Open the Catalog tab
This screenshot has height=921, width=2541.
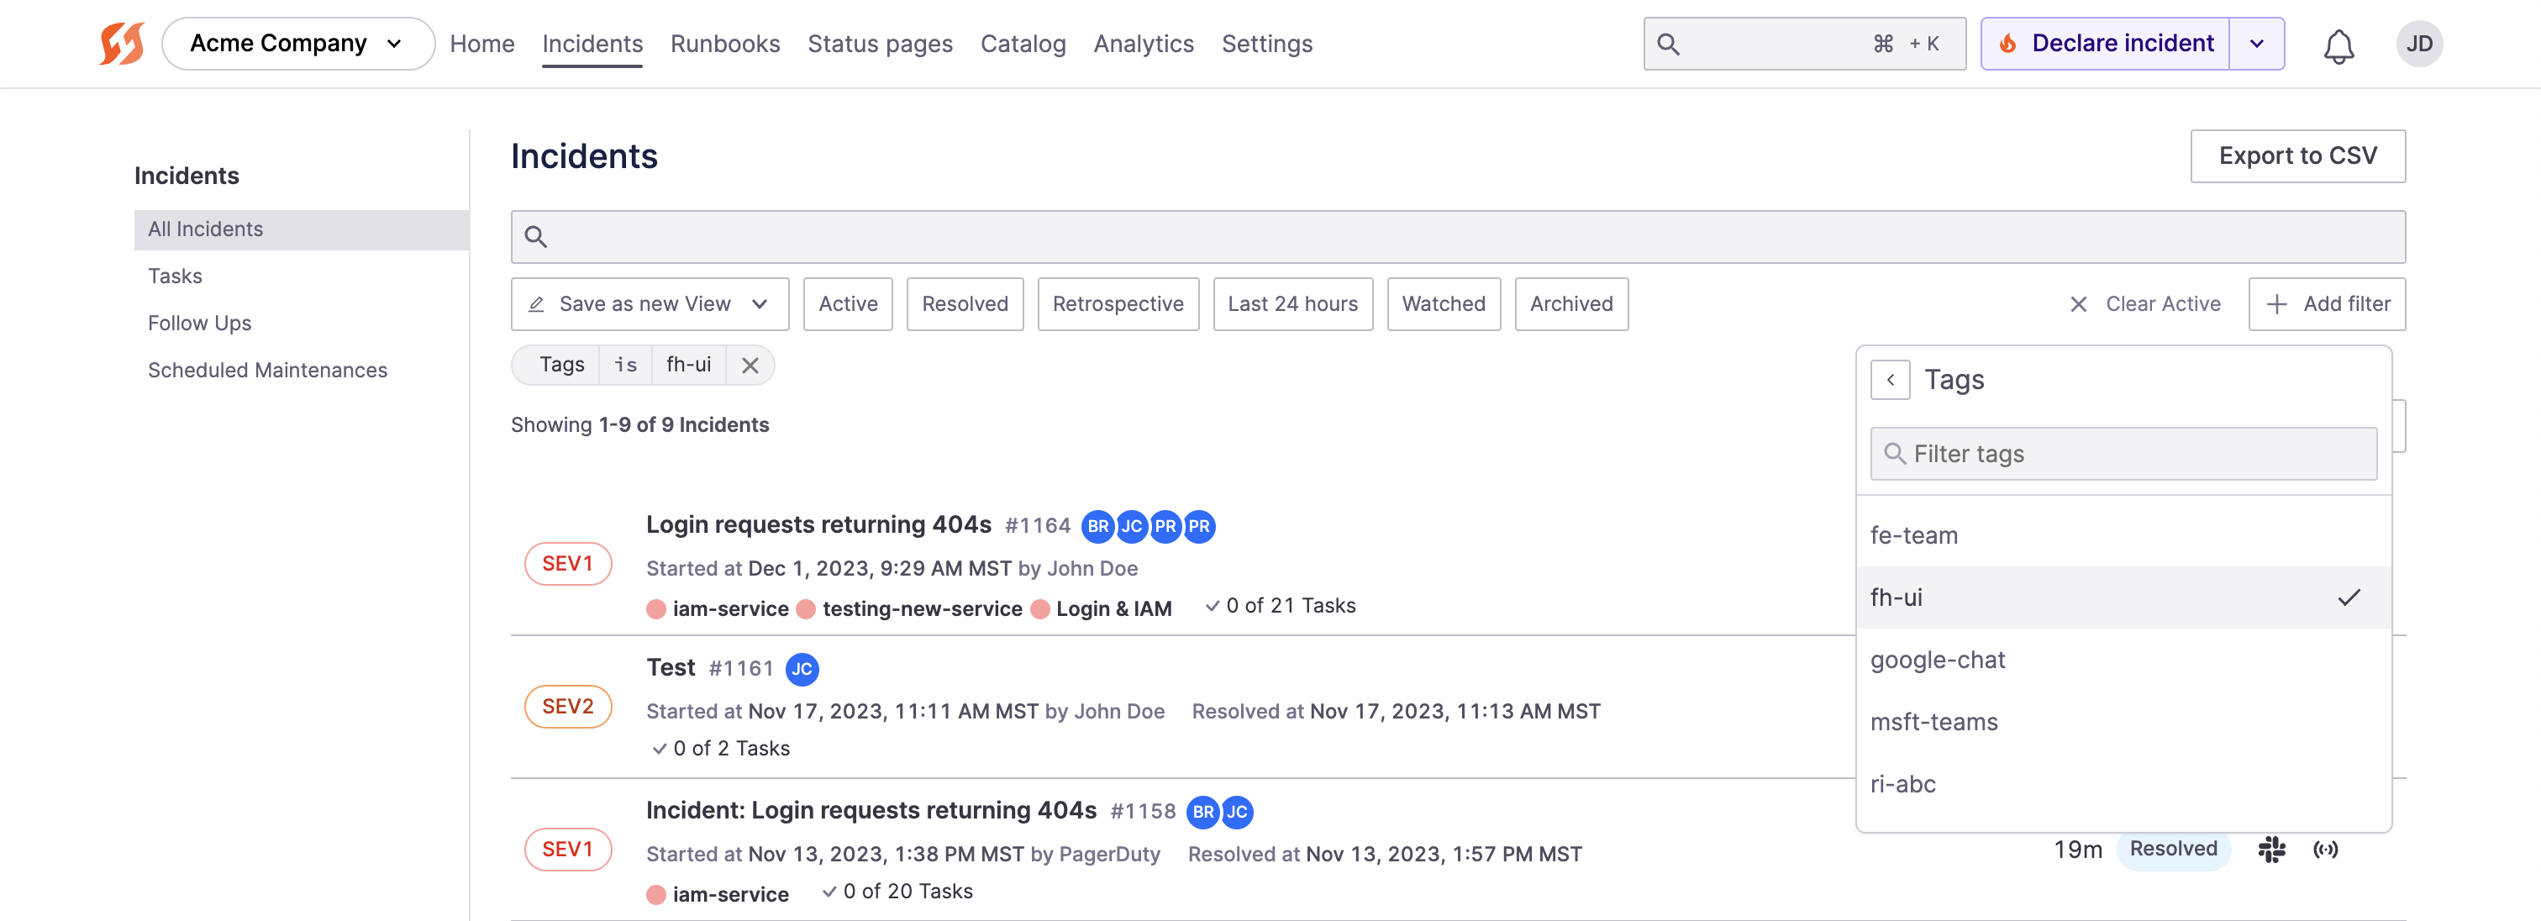tap(1023, 45)
